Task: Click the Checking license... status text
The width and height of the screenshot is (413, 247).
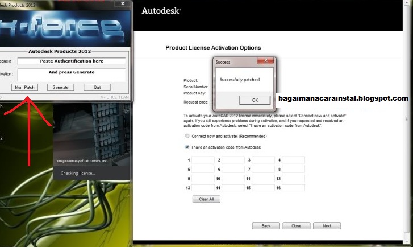Action: [x=78, y=173]
